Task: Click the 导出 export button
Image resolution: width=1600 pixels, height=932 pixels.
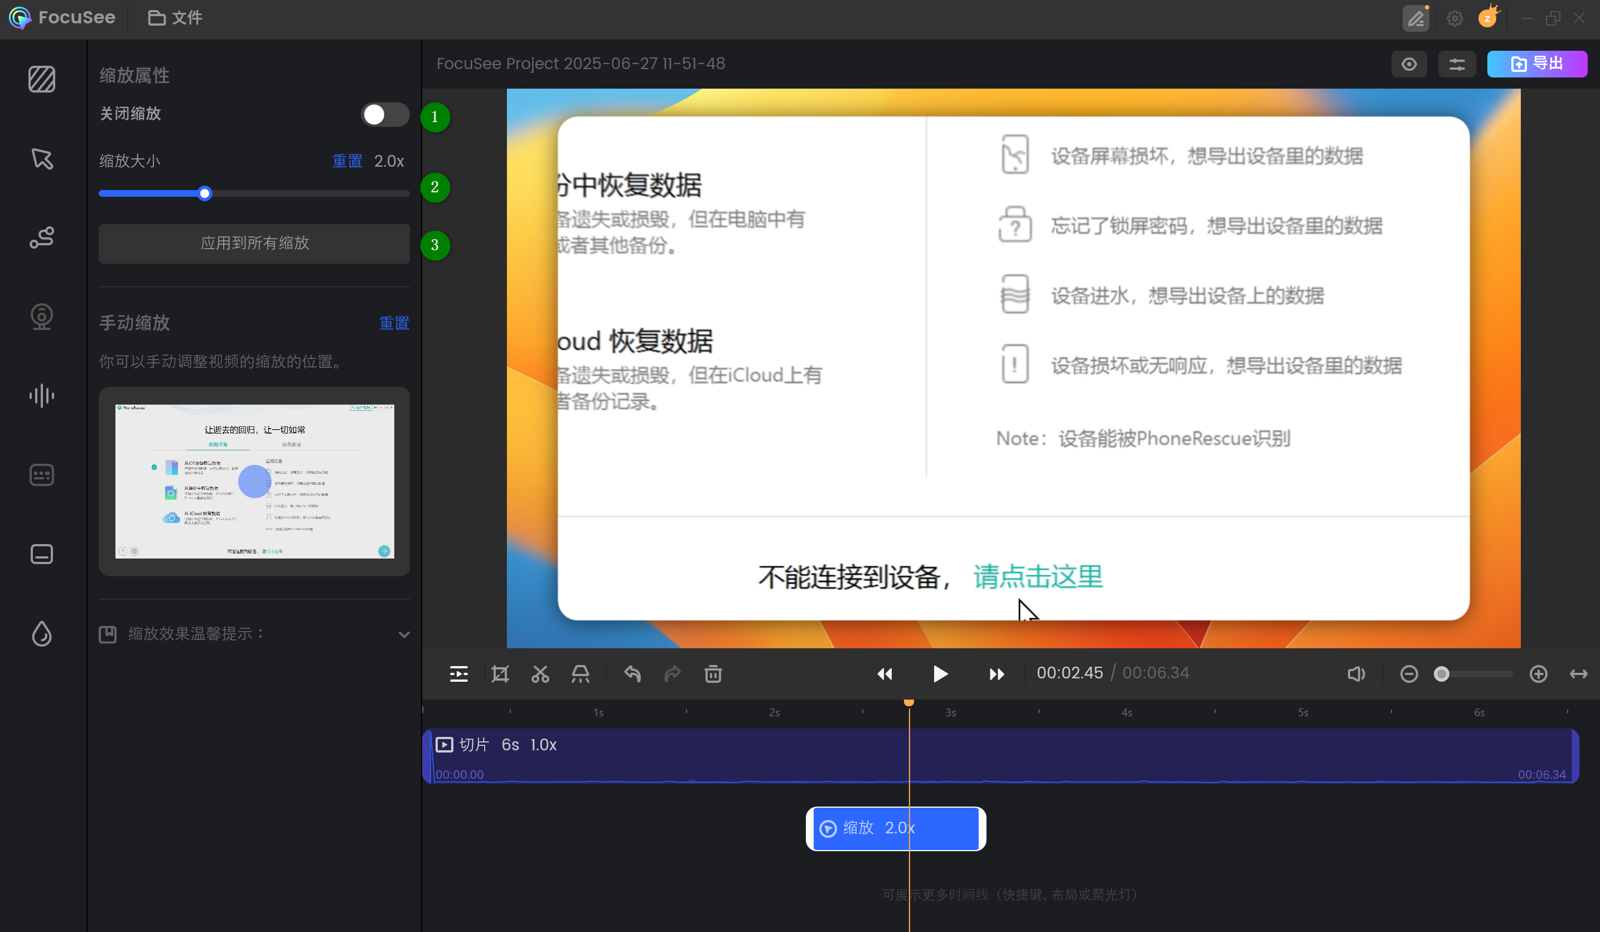Action: click(1537, 64)
